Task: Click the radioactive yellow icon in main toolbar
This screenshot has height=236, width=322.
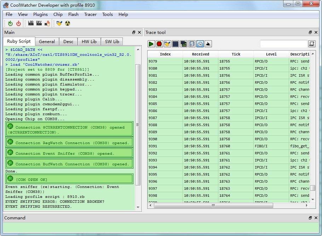Action: click(x=68, y=23)
